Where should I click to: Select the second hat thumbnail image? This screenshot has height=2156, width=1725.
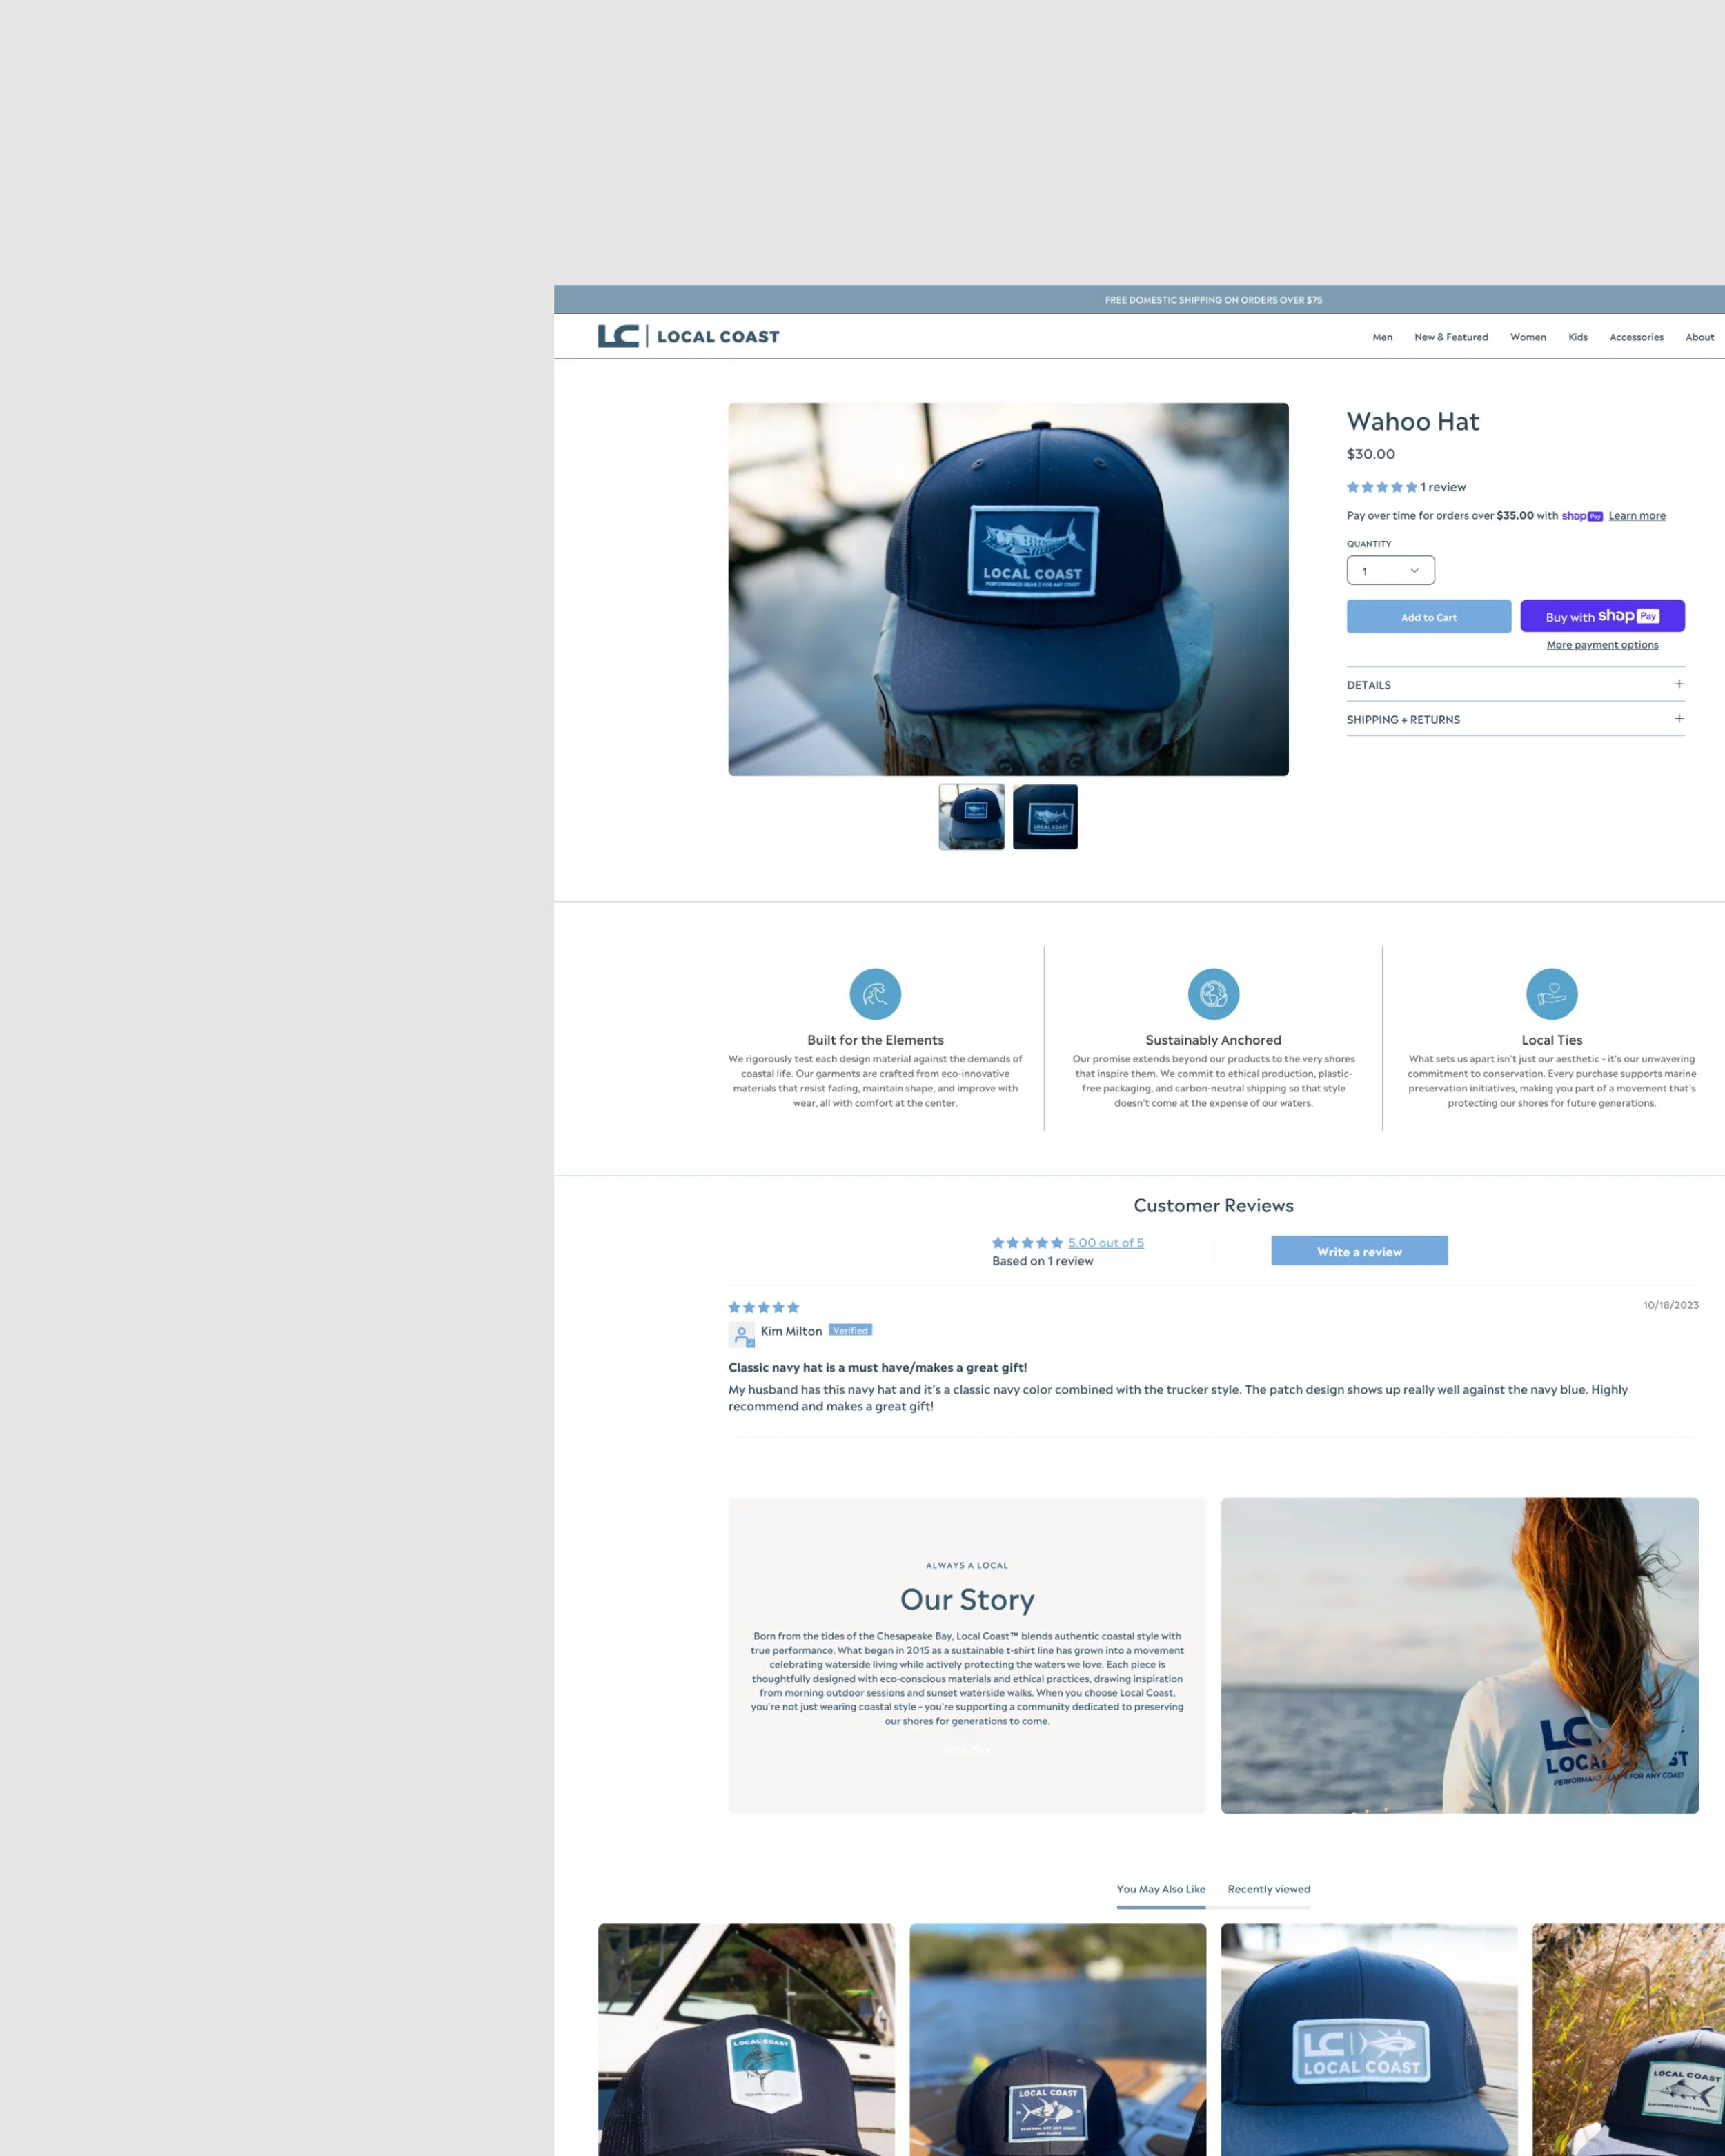(x=1045, y=817)
